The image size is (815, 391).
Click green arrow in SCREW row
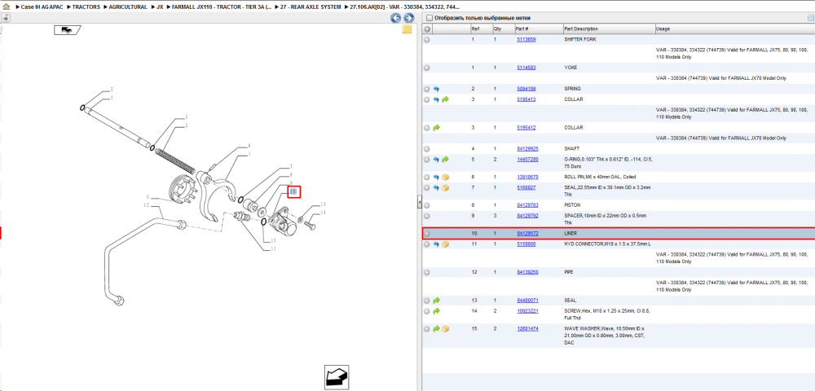(436, 311)
